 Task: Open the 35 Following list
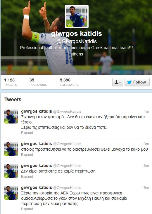pos(38,82)
